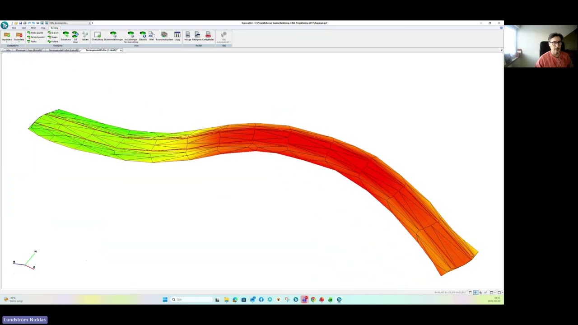
Task: Open terrain Statistik
Action: click(x=143, y=36)
